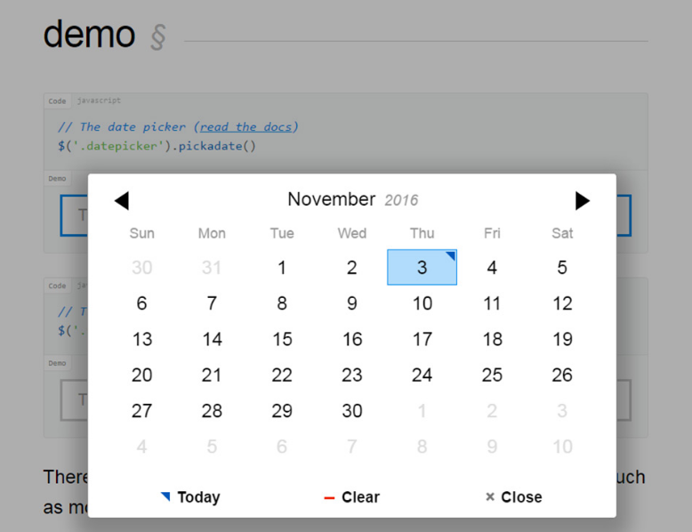Click the Today button

pos(190,497)
